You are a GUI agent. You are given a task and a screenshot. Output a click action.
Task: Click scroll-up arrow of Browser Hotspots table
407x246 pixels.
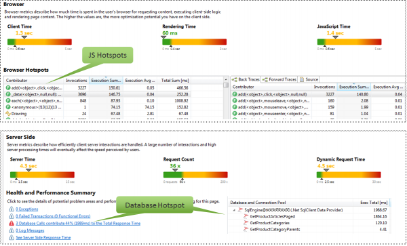click(x=226, y=79)
